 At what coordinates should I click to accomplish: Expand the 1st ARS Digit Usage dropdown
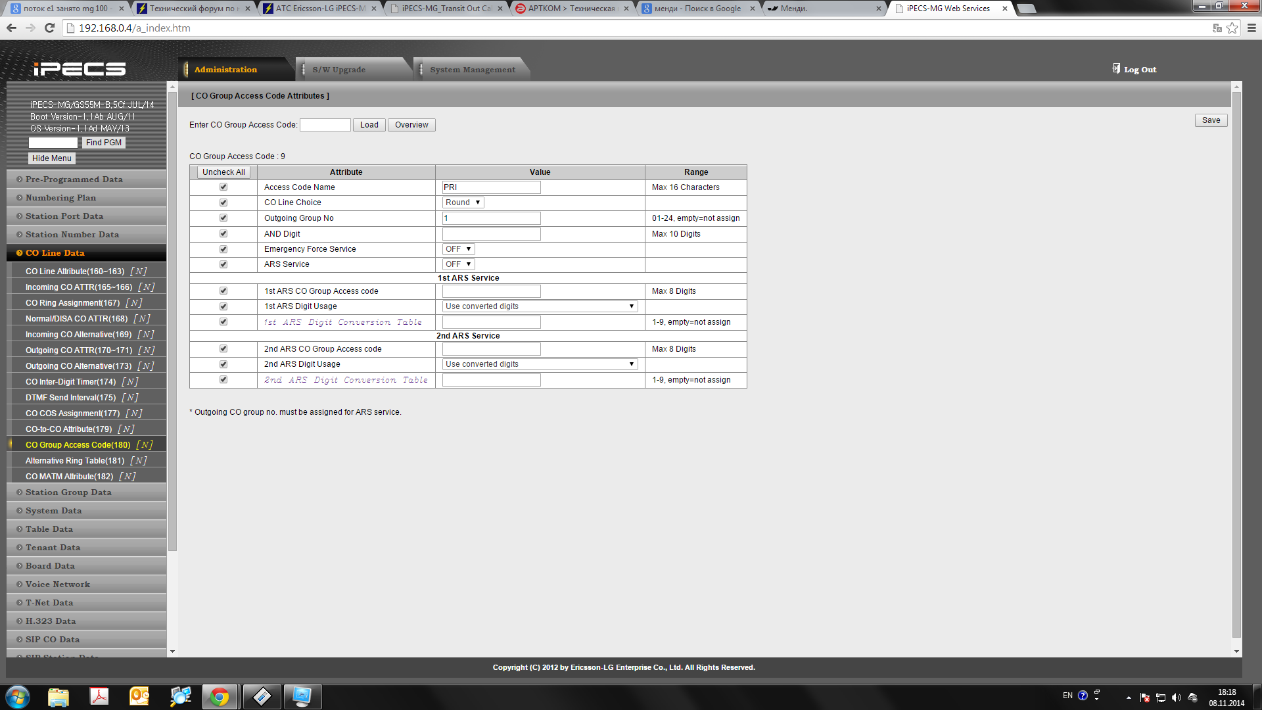pyautogui.click(x=540, y=306)
